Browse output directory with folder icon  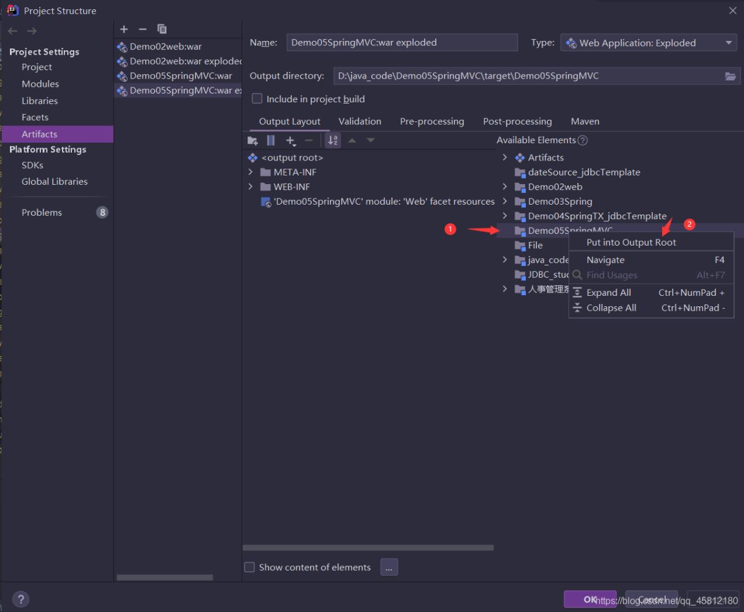tap(731, 76)
